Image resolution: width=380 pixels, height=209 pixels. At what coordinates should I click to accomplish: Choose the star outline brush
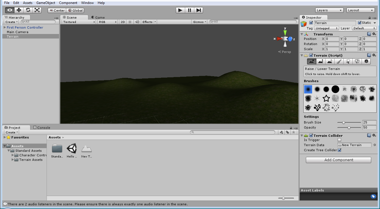point(326,99)
